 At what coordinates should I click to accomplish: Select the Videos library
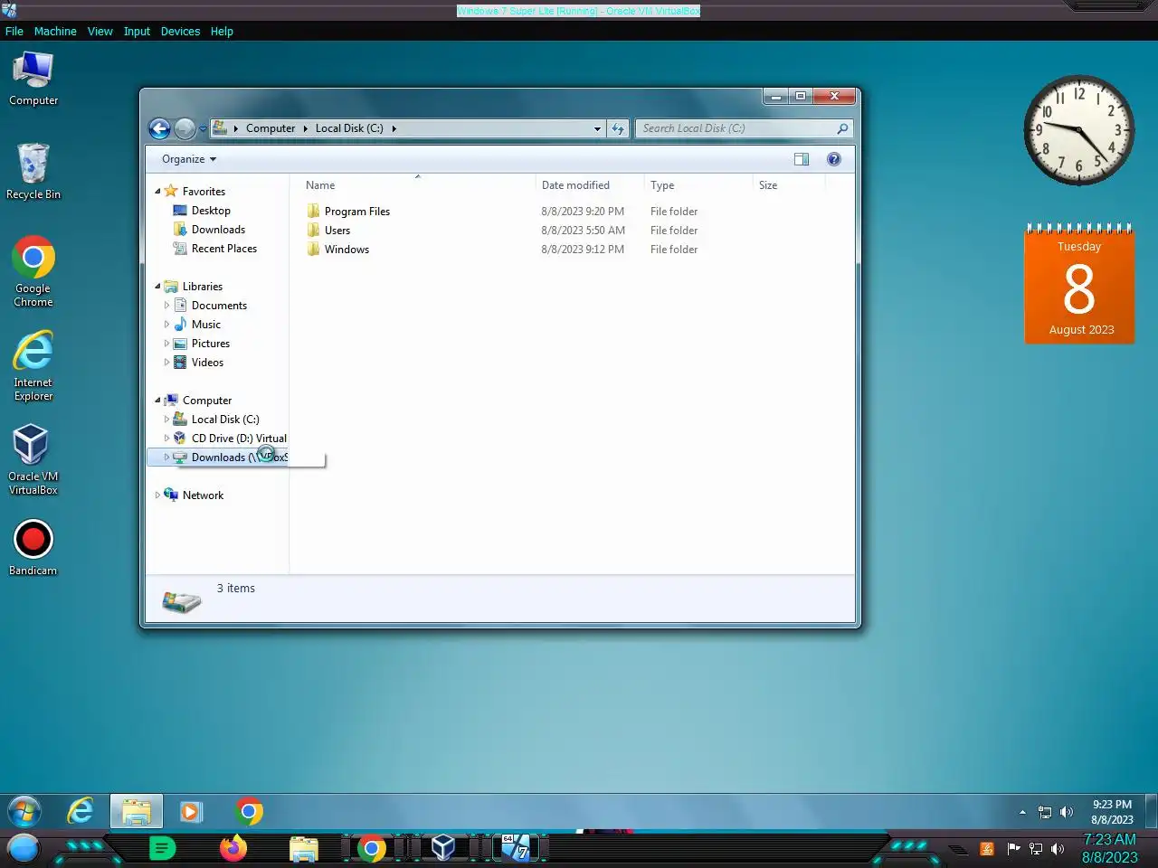point(207,363)
